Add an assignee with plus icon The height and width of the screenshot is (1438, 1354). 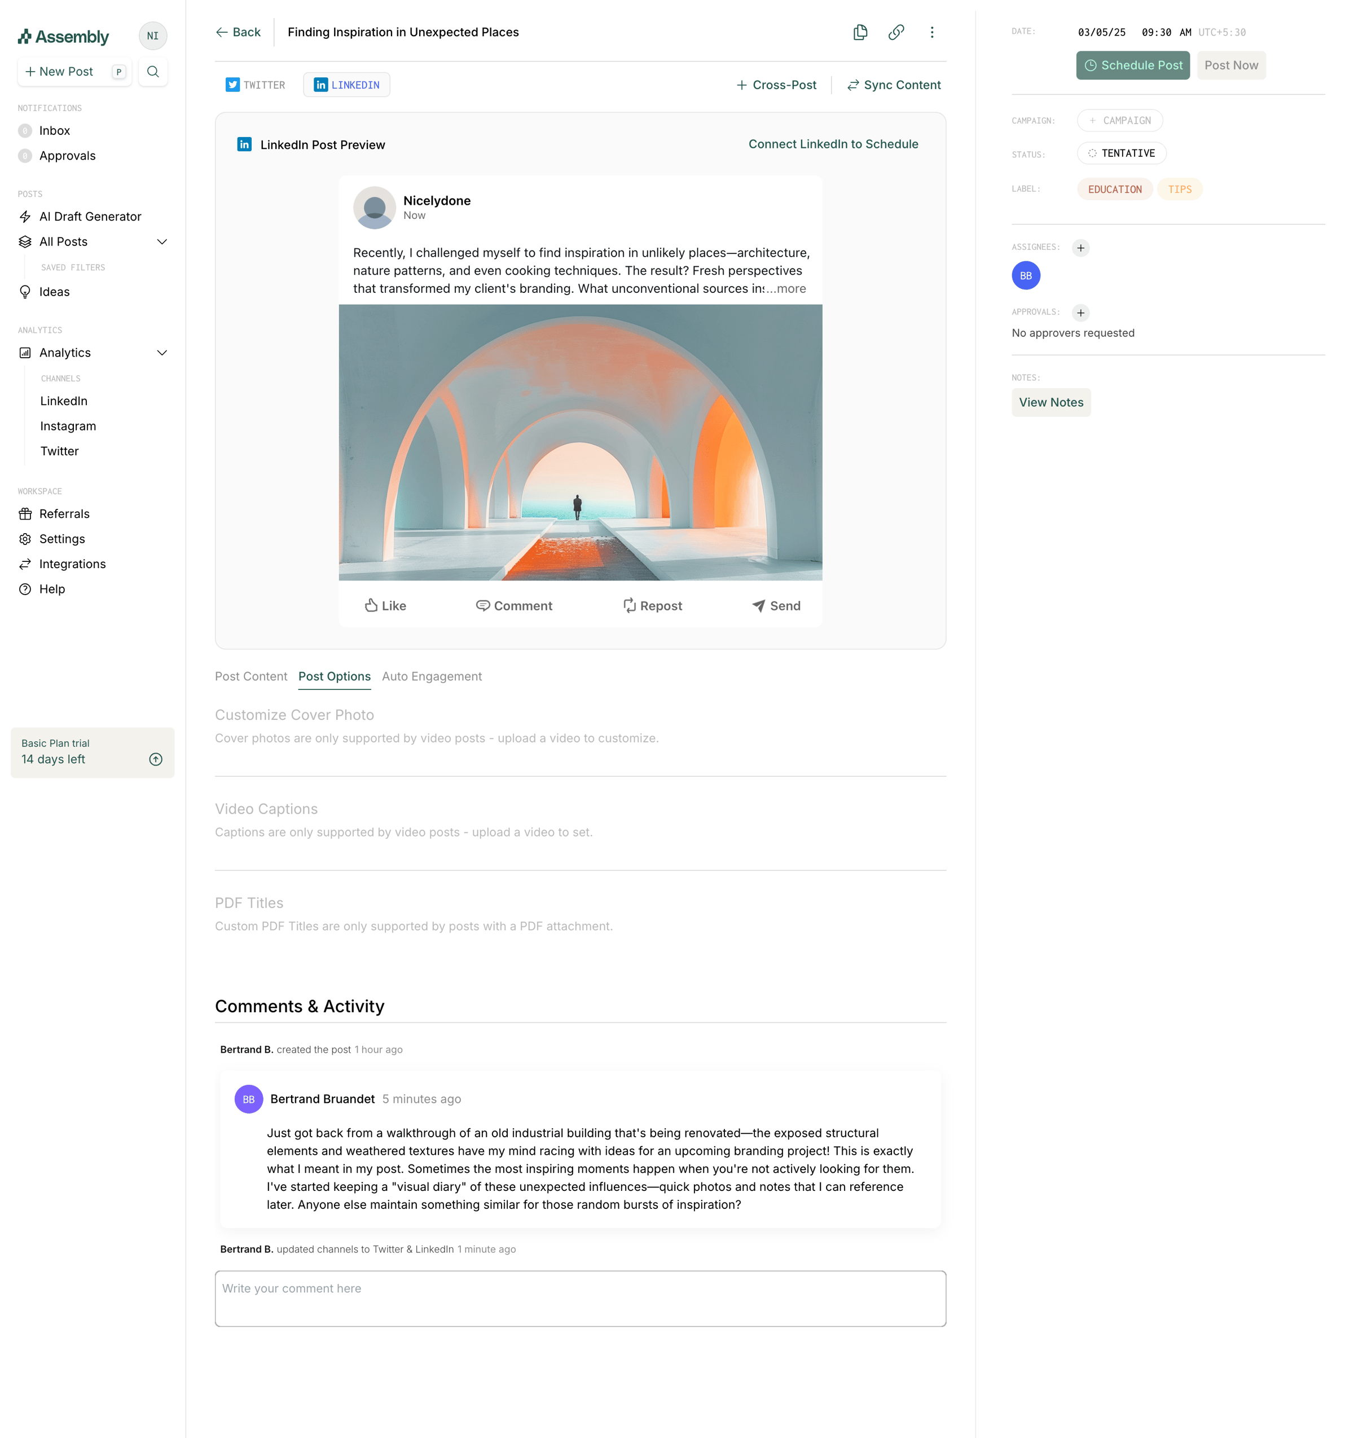click(1080, 248)
